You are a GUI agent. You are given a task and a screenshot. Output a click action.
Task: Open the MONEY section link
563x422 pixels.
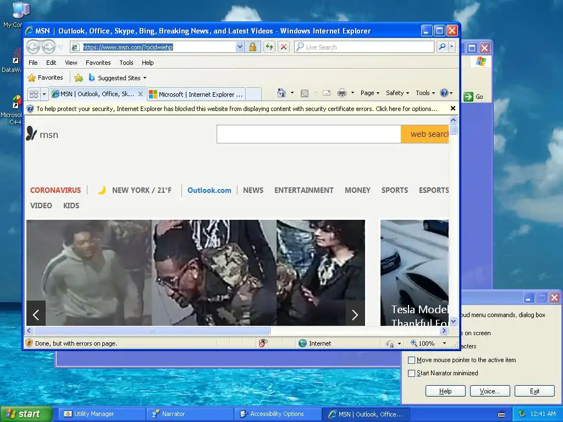[357, 190]
